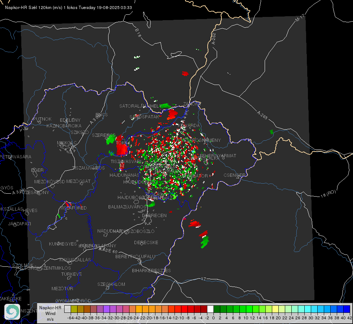Select the SZEGHALOM label

111,284
